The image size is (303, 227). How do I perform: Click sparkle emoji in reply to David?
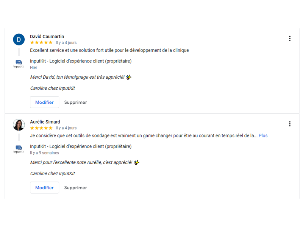(x=129, y=77)
